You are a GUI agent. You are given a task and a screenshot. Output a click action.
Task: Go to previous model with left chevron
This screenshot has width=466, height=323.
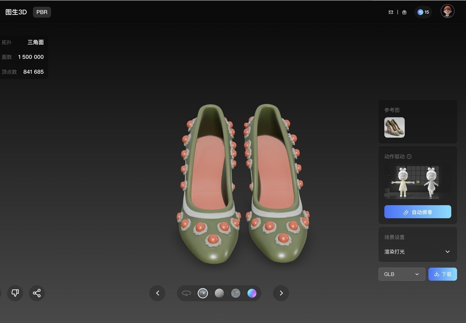tap(157, 293)
